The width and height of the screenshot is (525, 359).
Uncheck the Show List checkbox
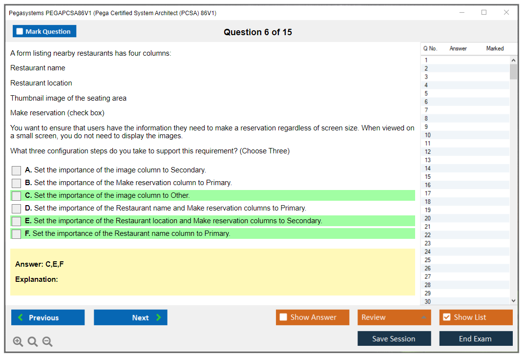click(446, 317)
